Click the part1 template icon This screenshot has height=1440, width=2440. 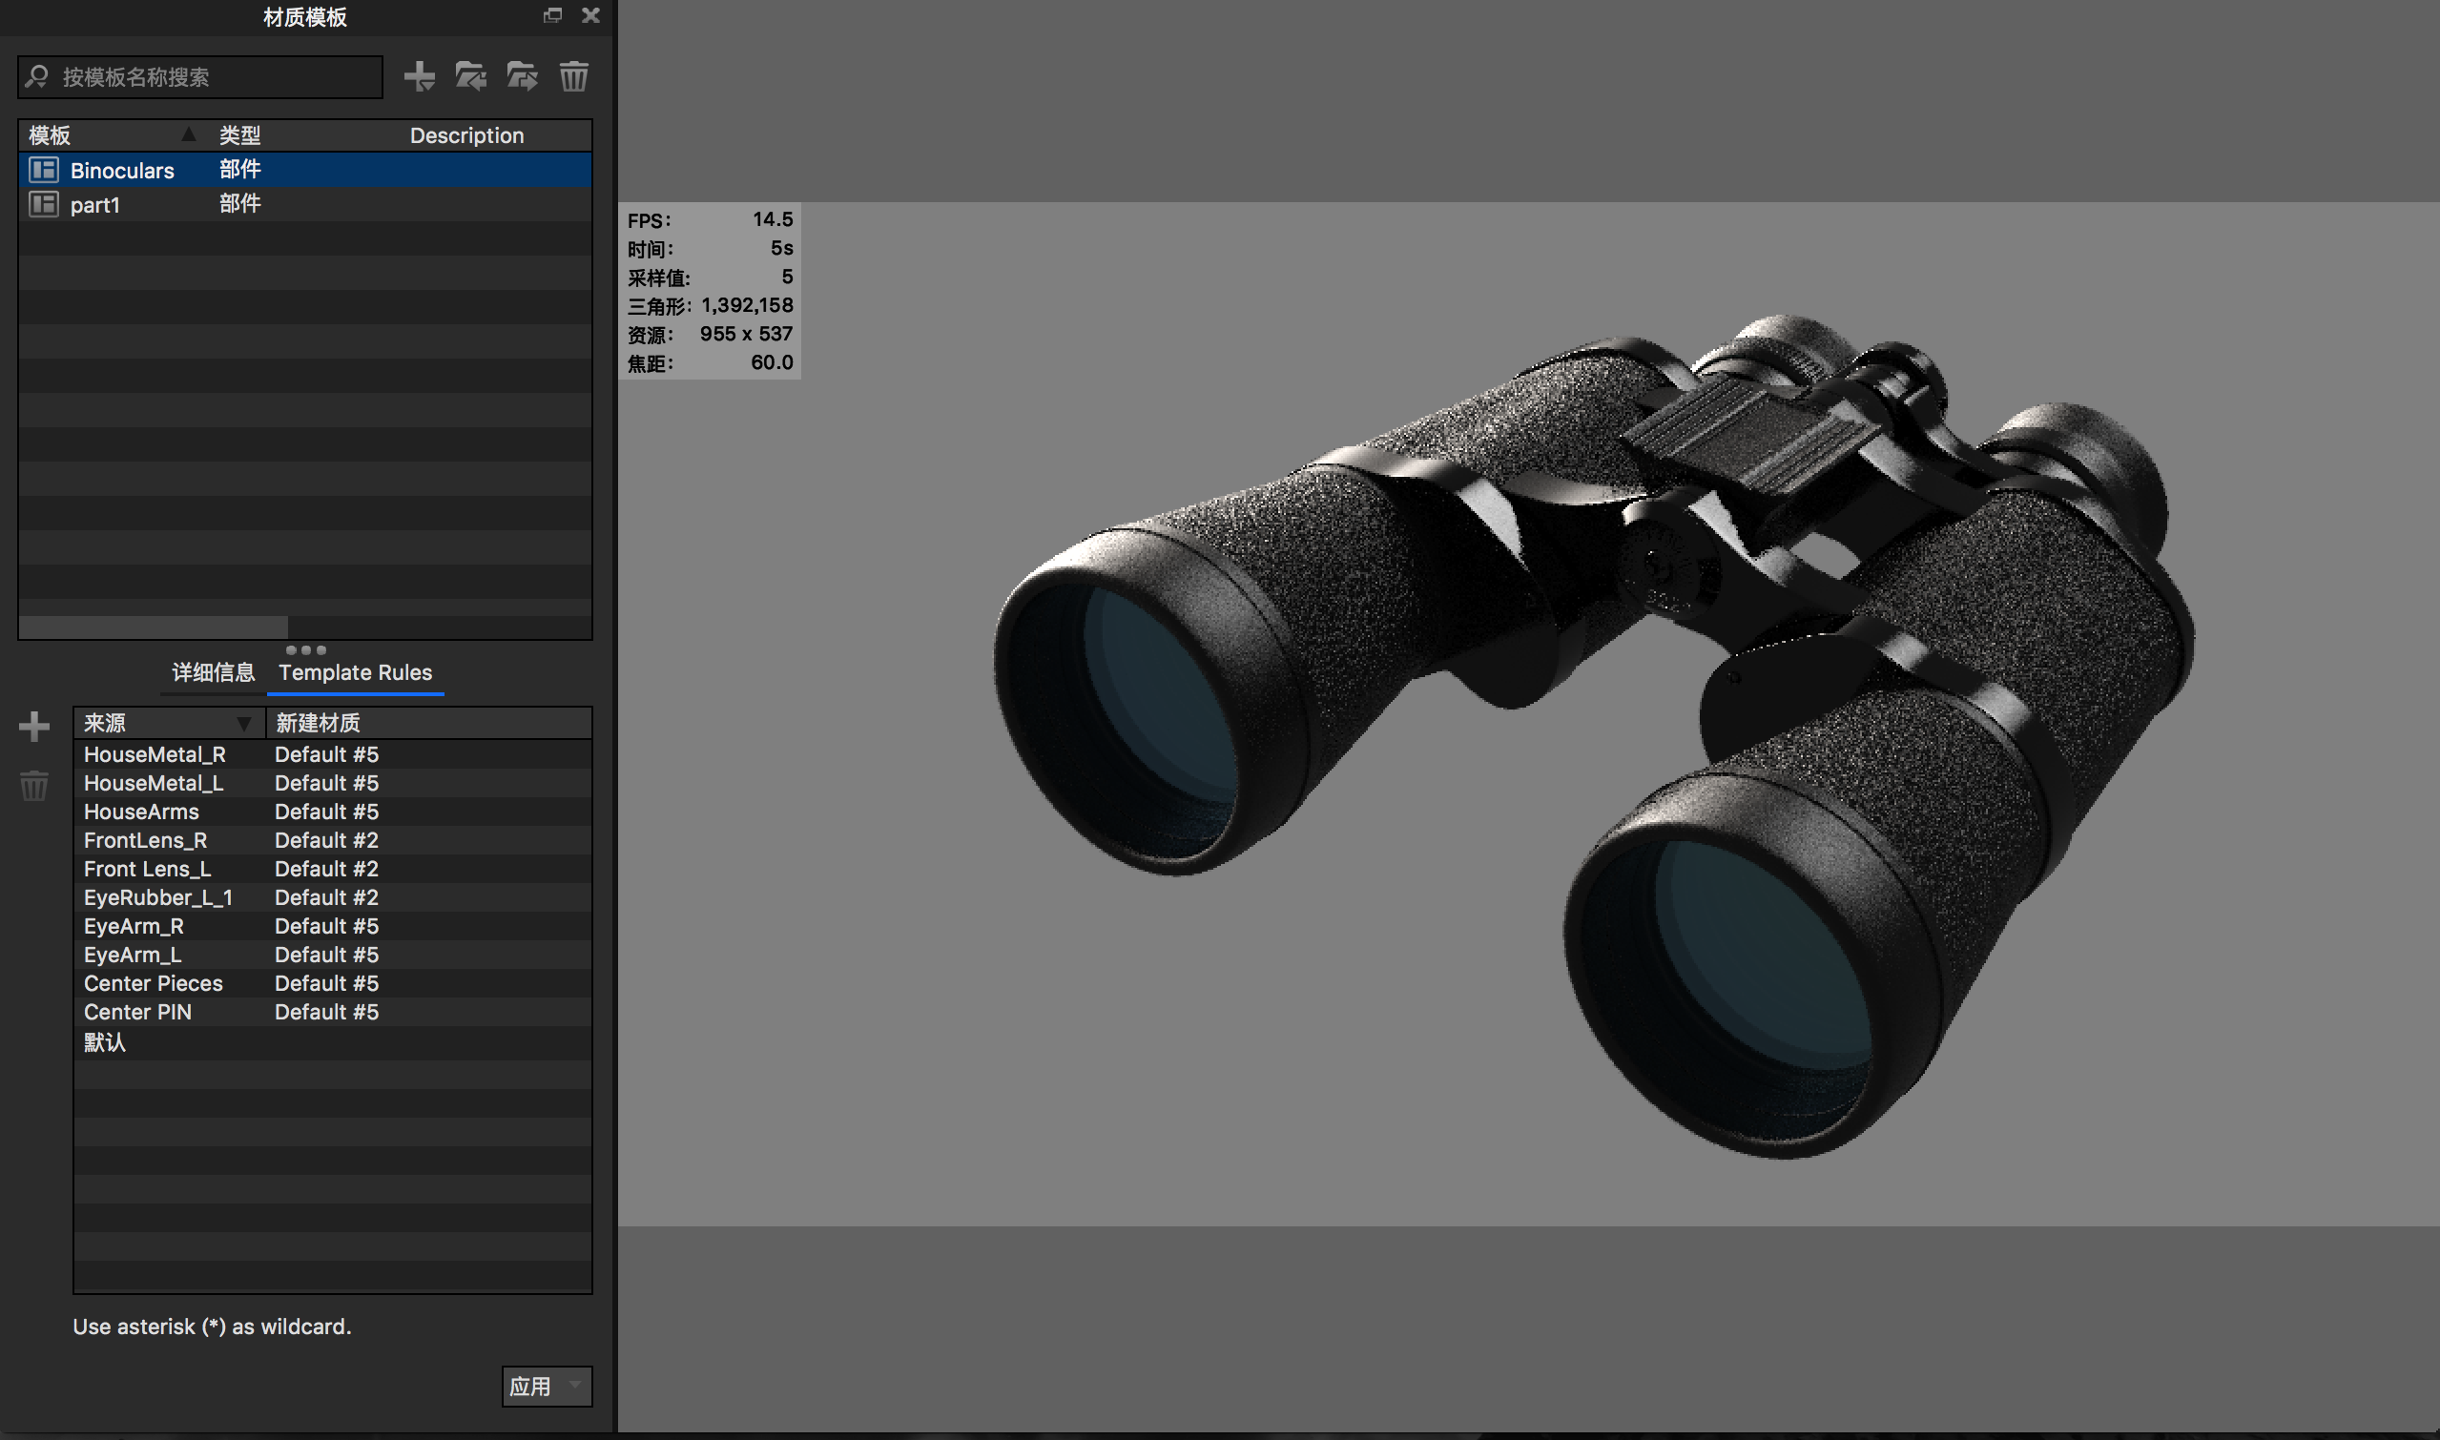pos(44,204)
